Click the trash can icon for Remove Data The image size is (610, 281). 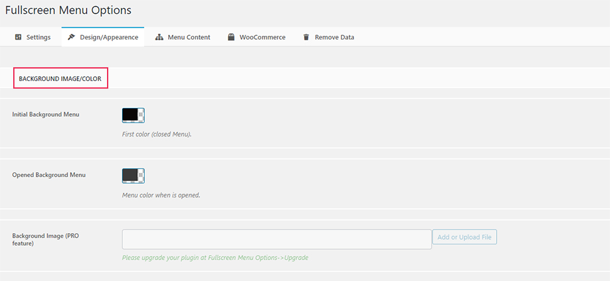tap(306, 37)
